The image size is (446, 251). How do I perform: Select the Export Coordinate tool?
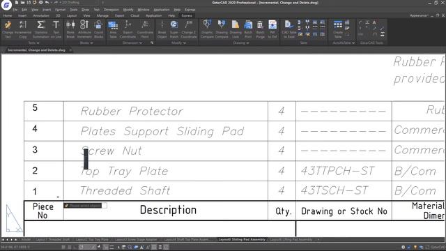[x=128, y=29]
